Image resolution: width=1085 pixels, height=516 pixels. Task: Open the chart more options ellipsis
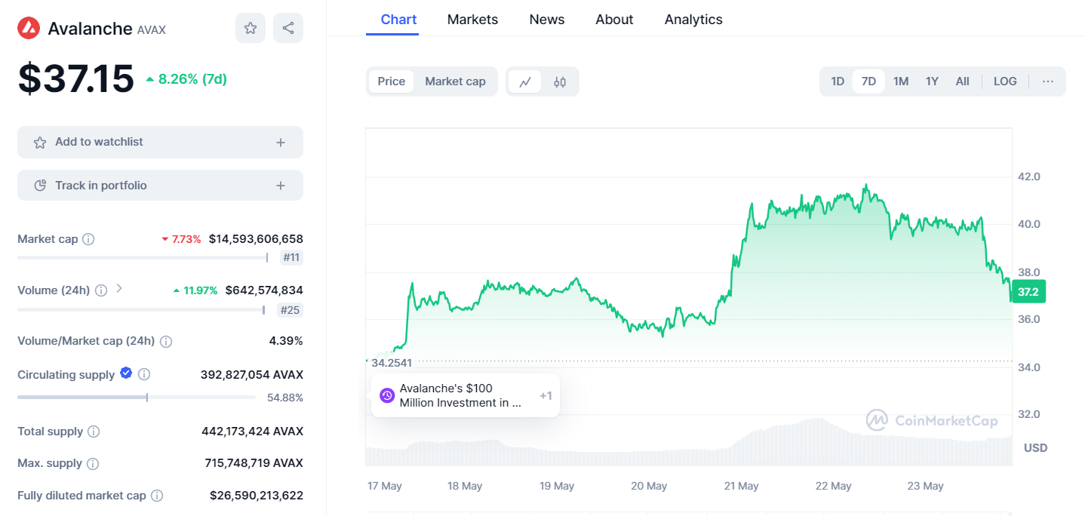1048,81
